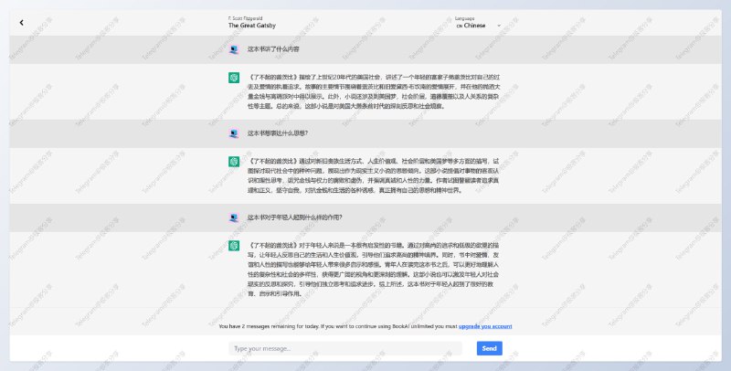Select the question "这本书想表达什么思想?"

click(x=278, y=133)
